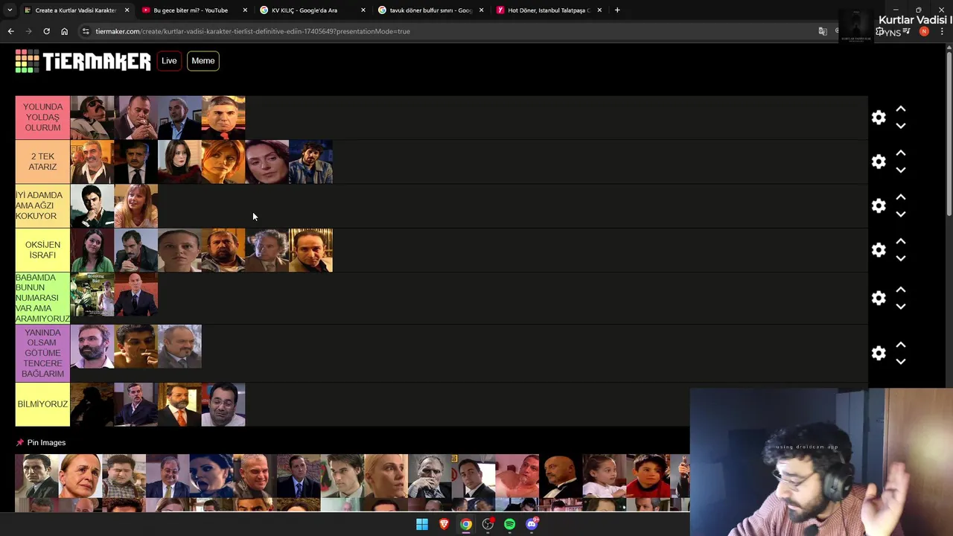953x536 pixels.
Task: Open settings gear for YOLUNDA YOLDAŞ OLURUM row
Action: tap(879, 118)
